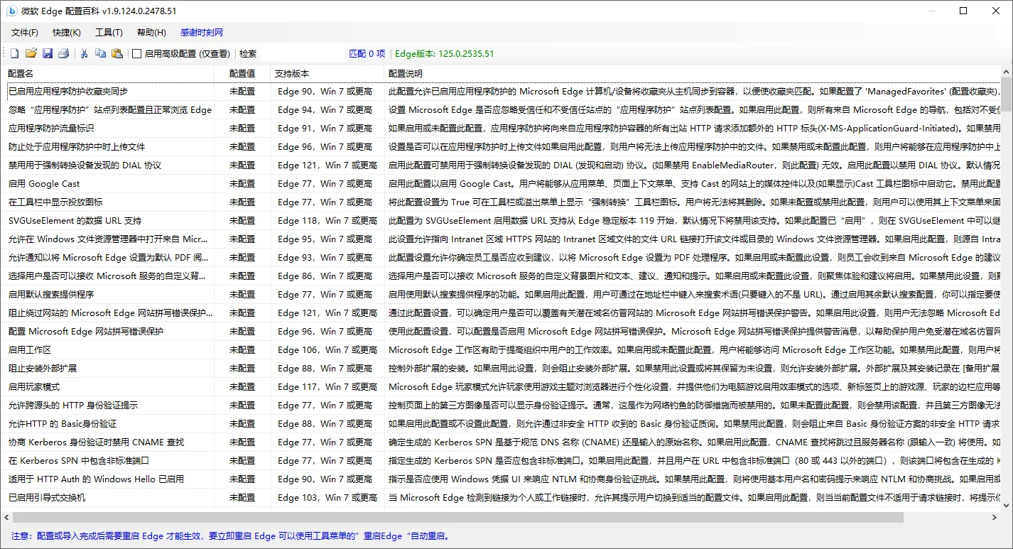This screenshot has height=549, width=1013.
Task: Click Edge 106 version cell of 启用工作区
Action: point(327,350)
